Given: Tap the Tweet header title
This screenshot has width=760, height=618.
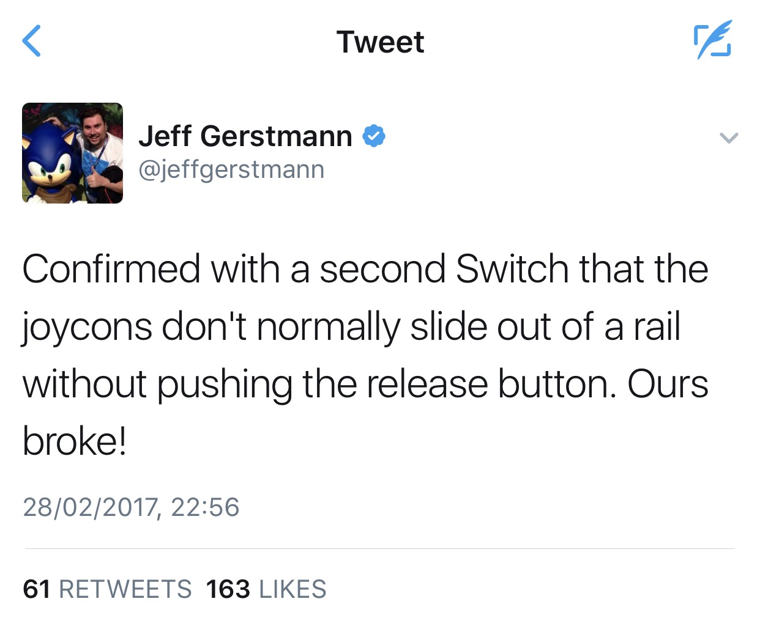Looking at the screenshot, I should [x=380, y=42].
